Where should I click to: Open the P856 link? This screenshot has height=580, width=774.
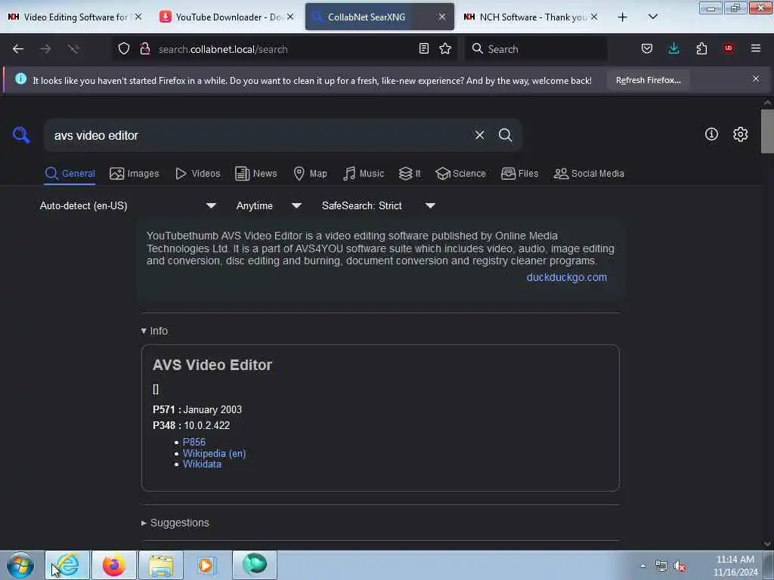point(194,442)
